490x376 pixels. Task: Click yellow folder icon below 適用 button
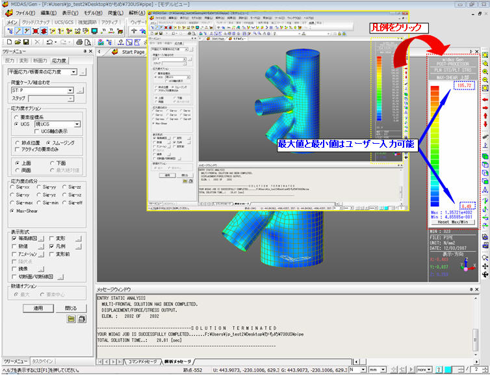[x=71, y=319]
